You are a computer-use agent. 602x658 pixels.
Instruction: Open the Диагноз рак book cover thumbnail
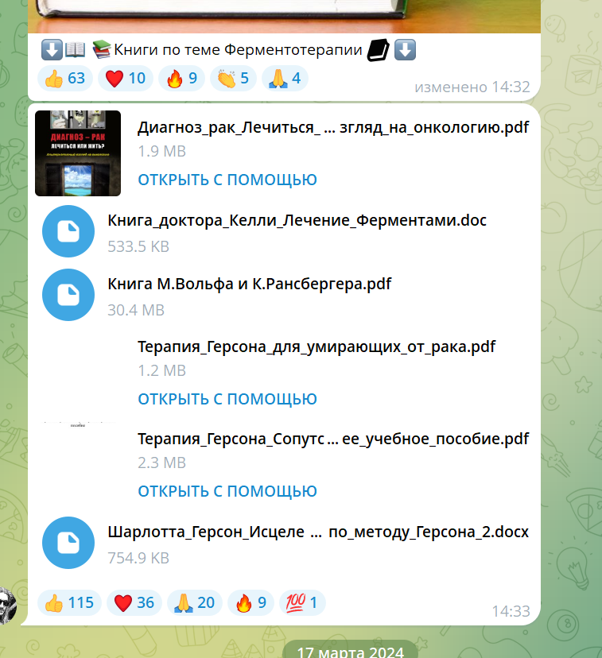pyautogui.click(x=78, y=153)
